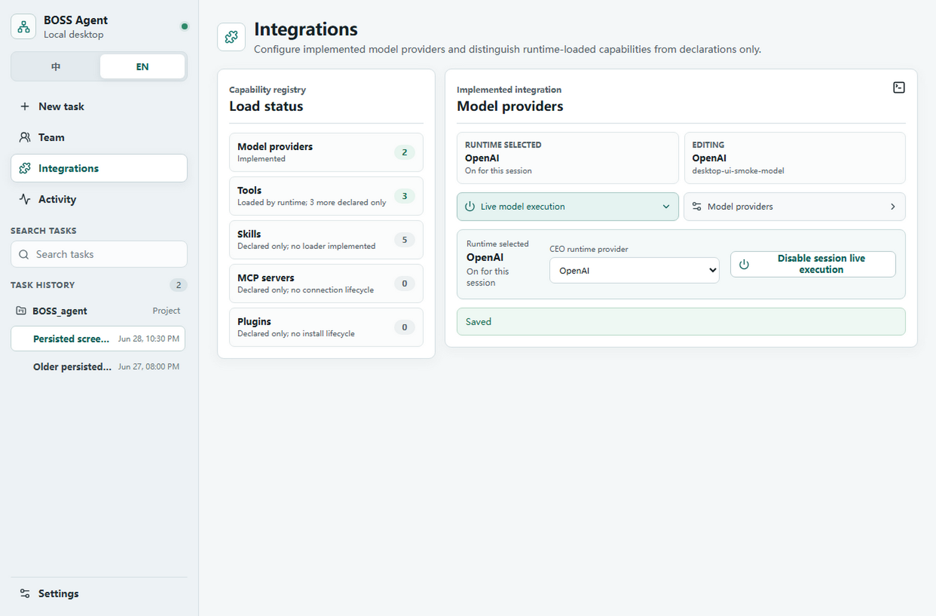This screenshot has width=936, height=616.
Task: Click the Activity pulse icon in sidebar
Action: (x=25, y=199)
